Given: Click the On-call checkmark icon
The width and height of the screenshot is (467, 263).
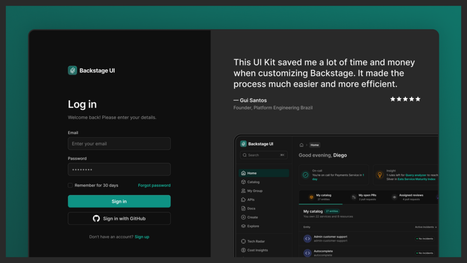Looking at the screenshot, I should point(306,175).
